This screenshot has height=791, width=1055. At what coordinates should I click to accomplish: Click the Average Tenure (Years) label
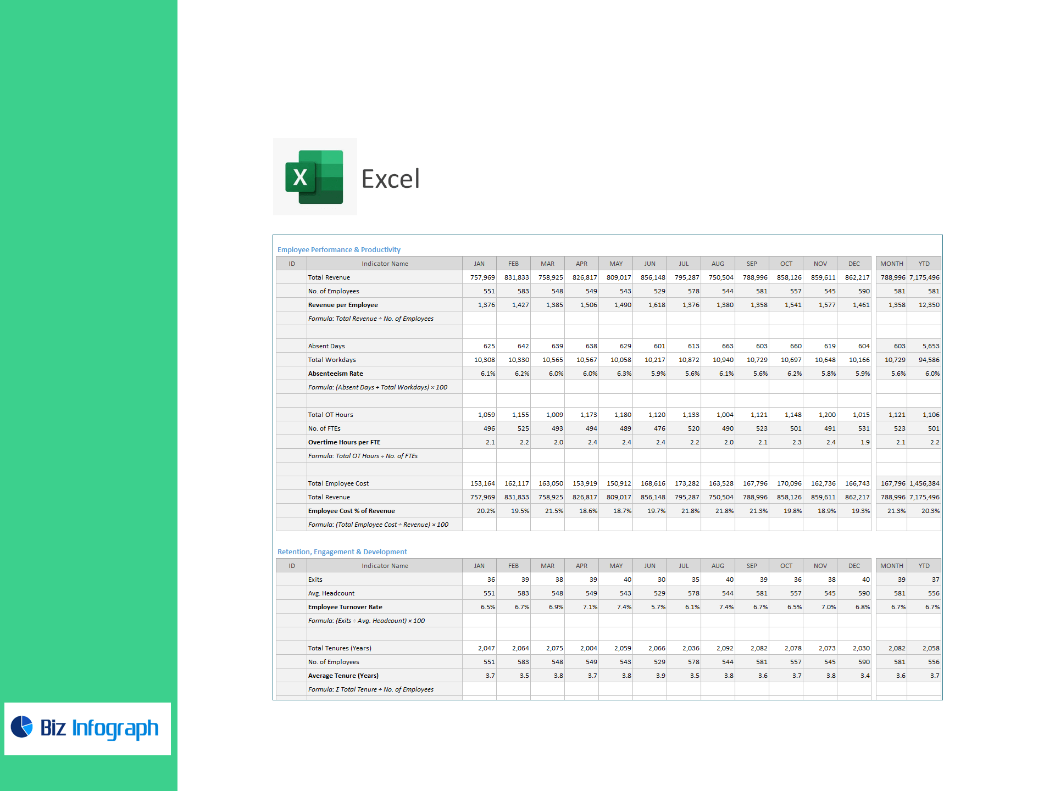coord(343,676)
